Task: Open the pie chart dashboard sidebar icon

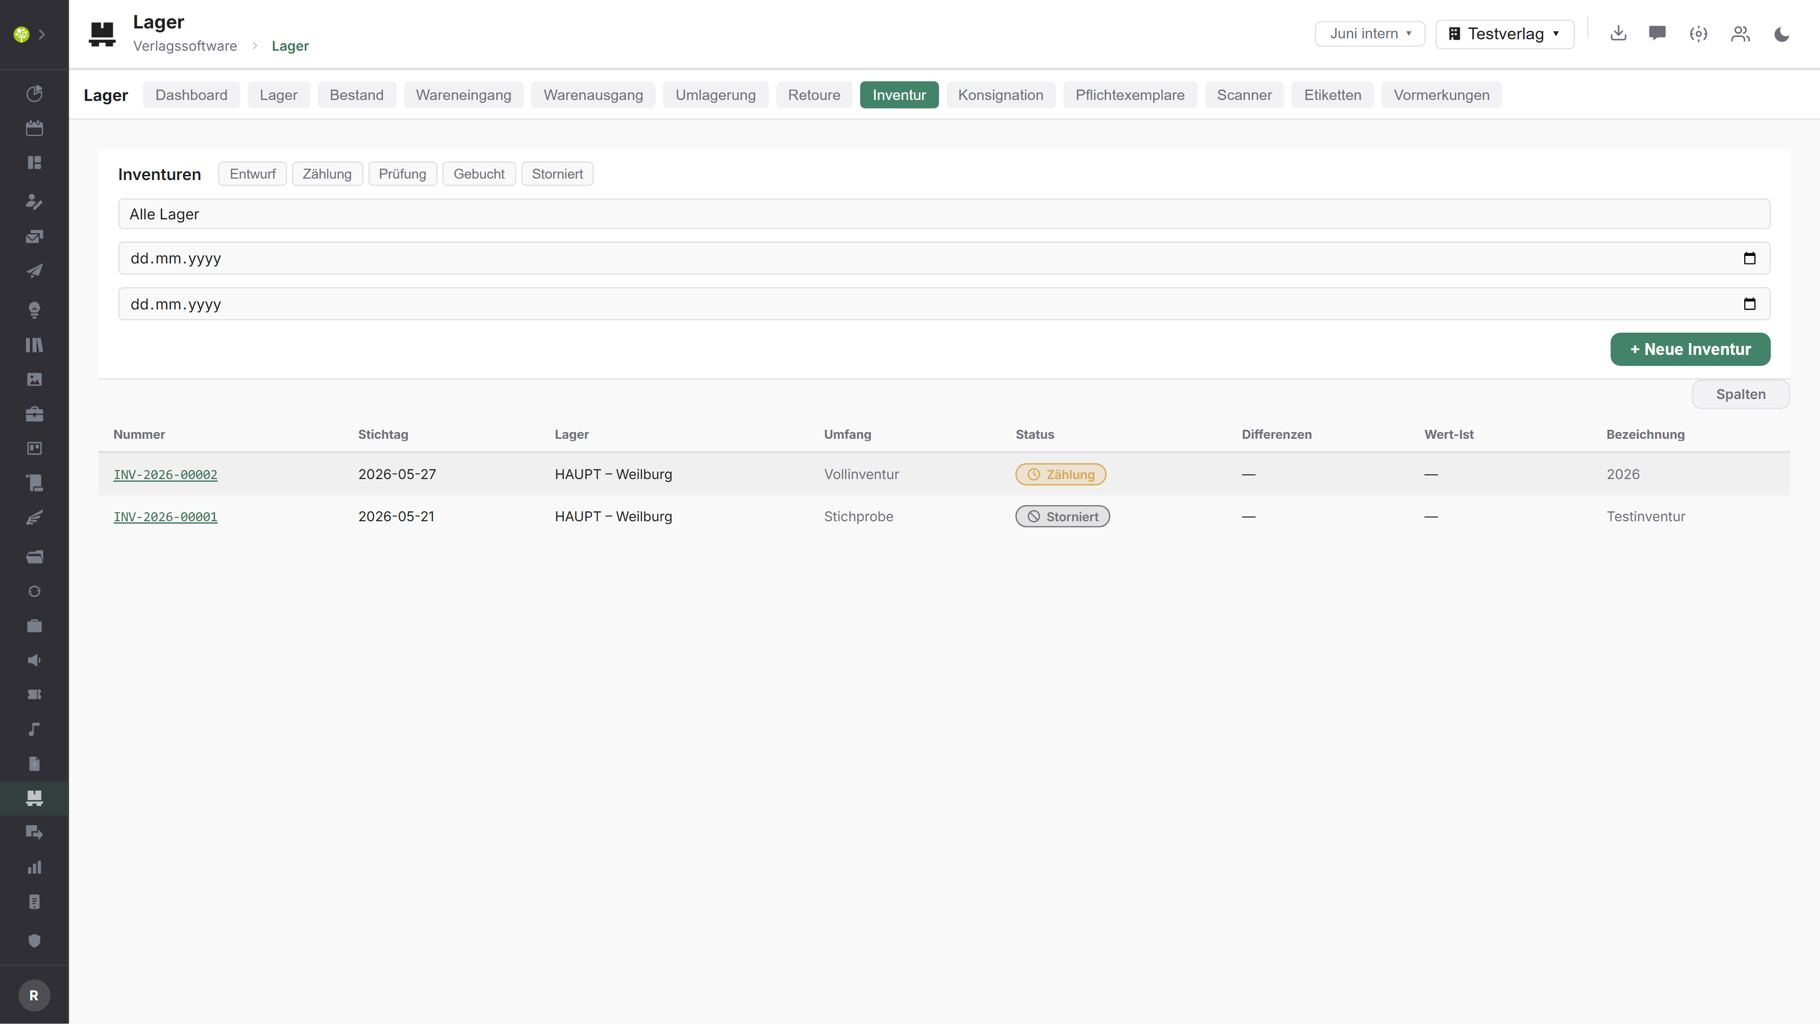Action: (34, 93)
